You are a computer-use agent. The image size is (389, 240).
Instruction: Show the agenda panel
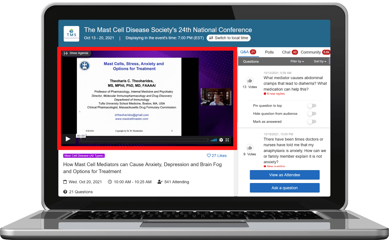click(76, 53)
